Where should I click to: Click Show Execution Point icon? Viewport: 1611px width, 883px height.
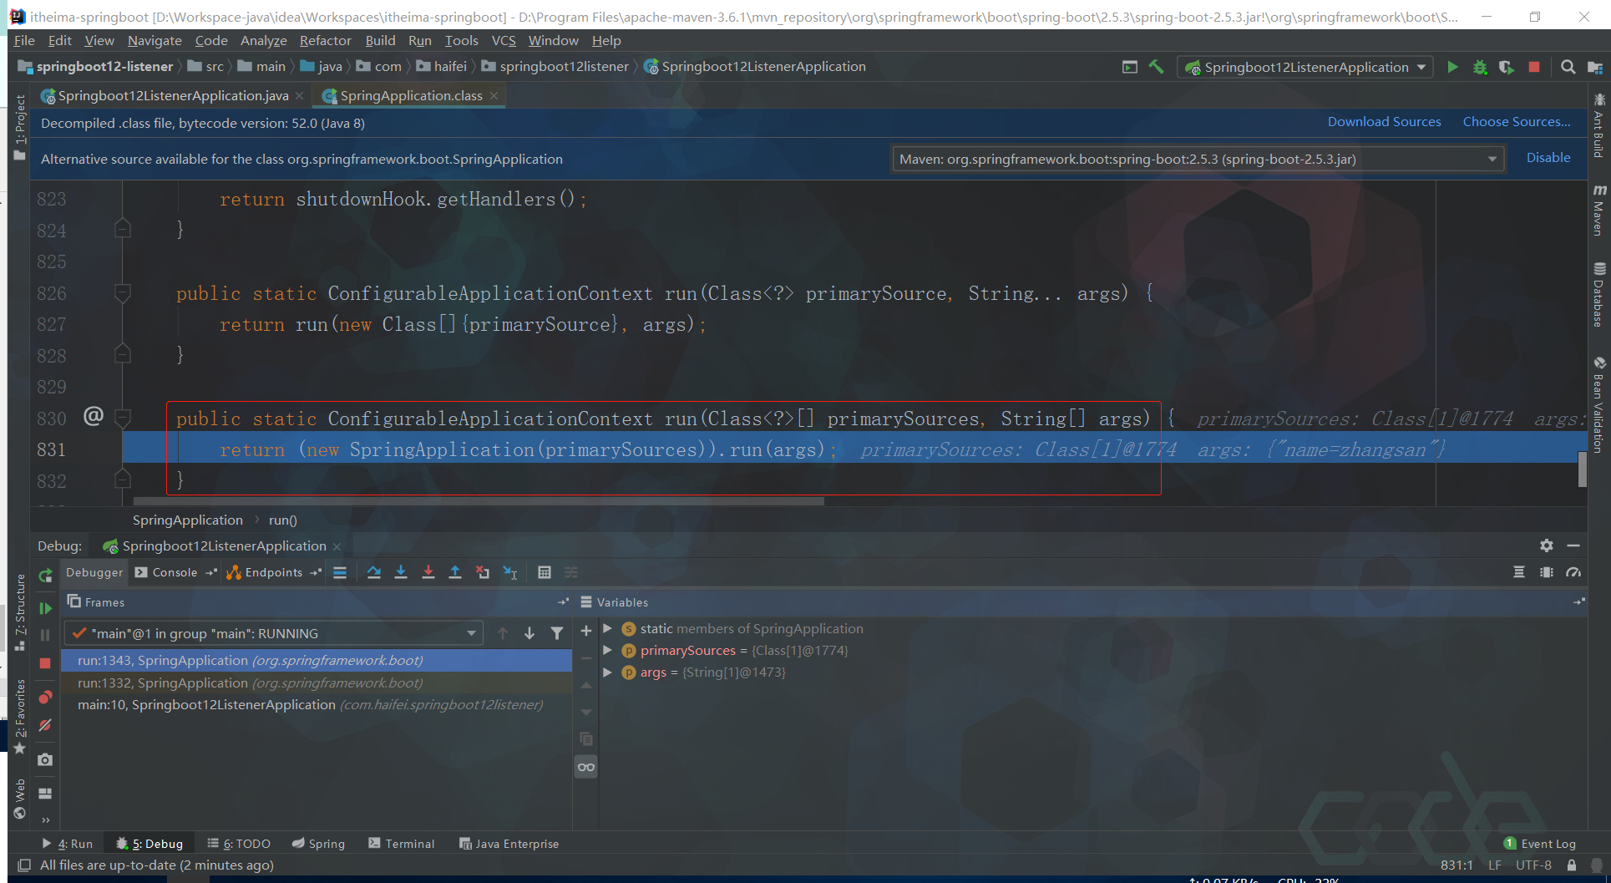340,572
